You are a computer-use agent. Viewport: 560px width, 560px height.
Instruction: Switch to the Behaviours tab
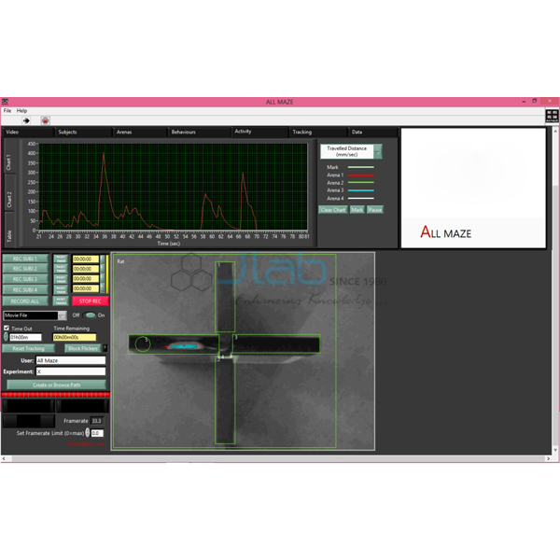click(x=200, y=133)
